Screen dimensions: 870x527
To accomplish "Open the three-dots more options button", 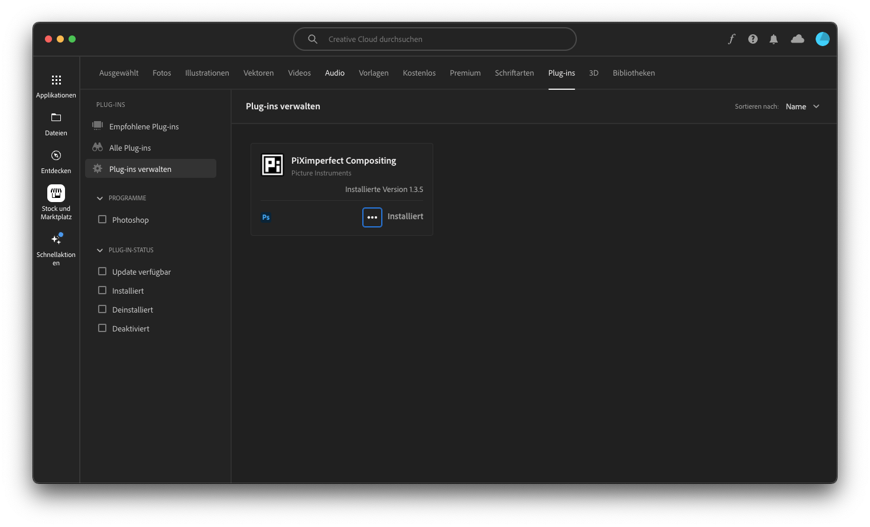I will [x=372, y=217].
